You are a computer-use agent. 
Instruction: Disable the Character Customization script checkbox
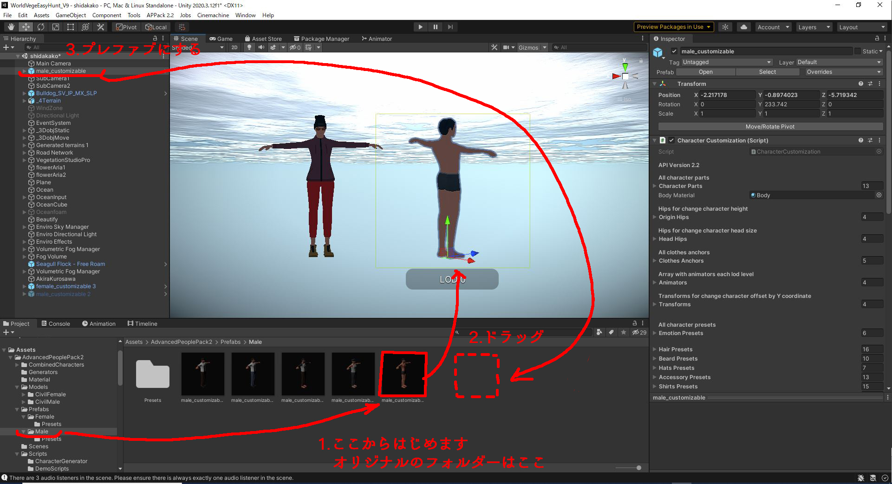tap(671, 140)
